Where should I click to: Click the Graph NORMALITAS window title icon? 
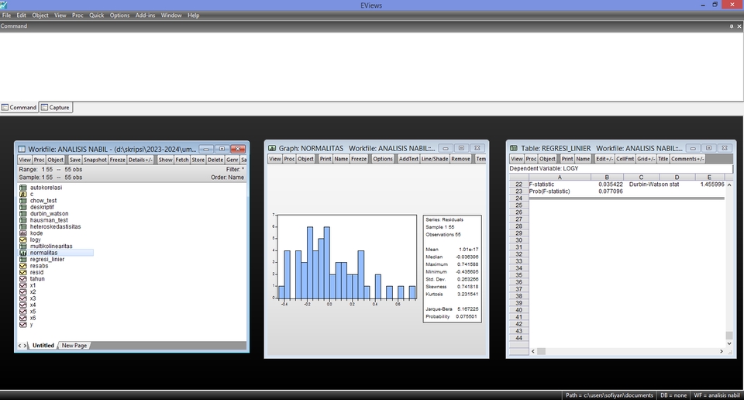(272, 148)
